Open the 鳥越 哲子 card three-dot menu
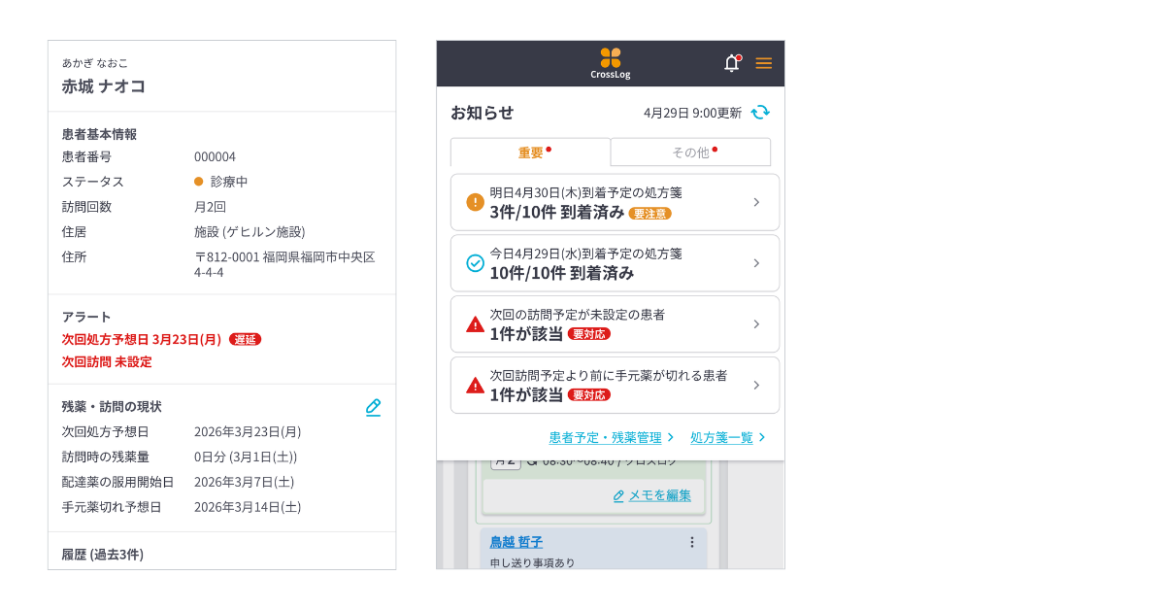 (692, 542)
